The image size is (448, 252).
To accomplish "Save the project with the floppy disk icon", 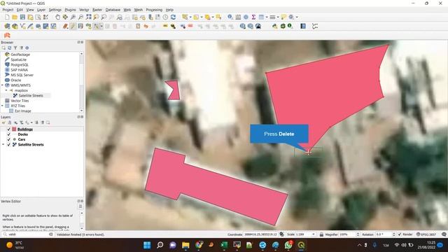I will [22, 17].
